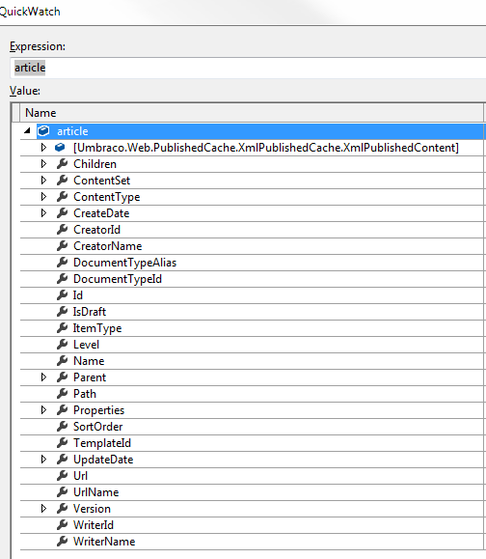The height and width of the screenshot is (559, 486).
Task: Click the wrench icon beside Children
Action: pos(62,164)
